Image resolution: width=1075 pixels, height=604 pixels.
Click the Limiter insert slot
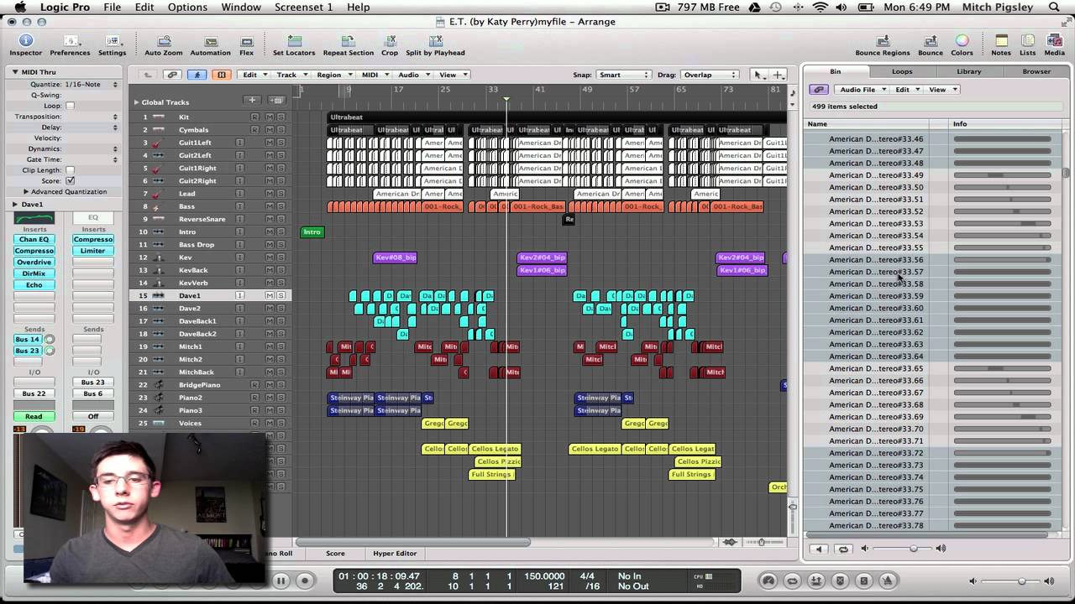[x=93, y=251]
